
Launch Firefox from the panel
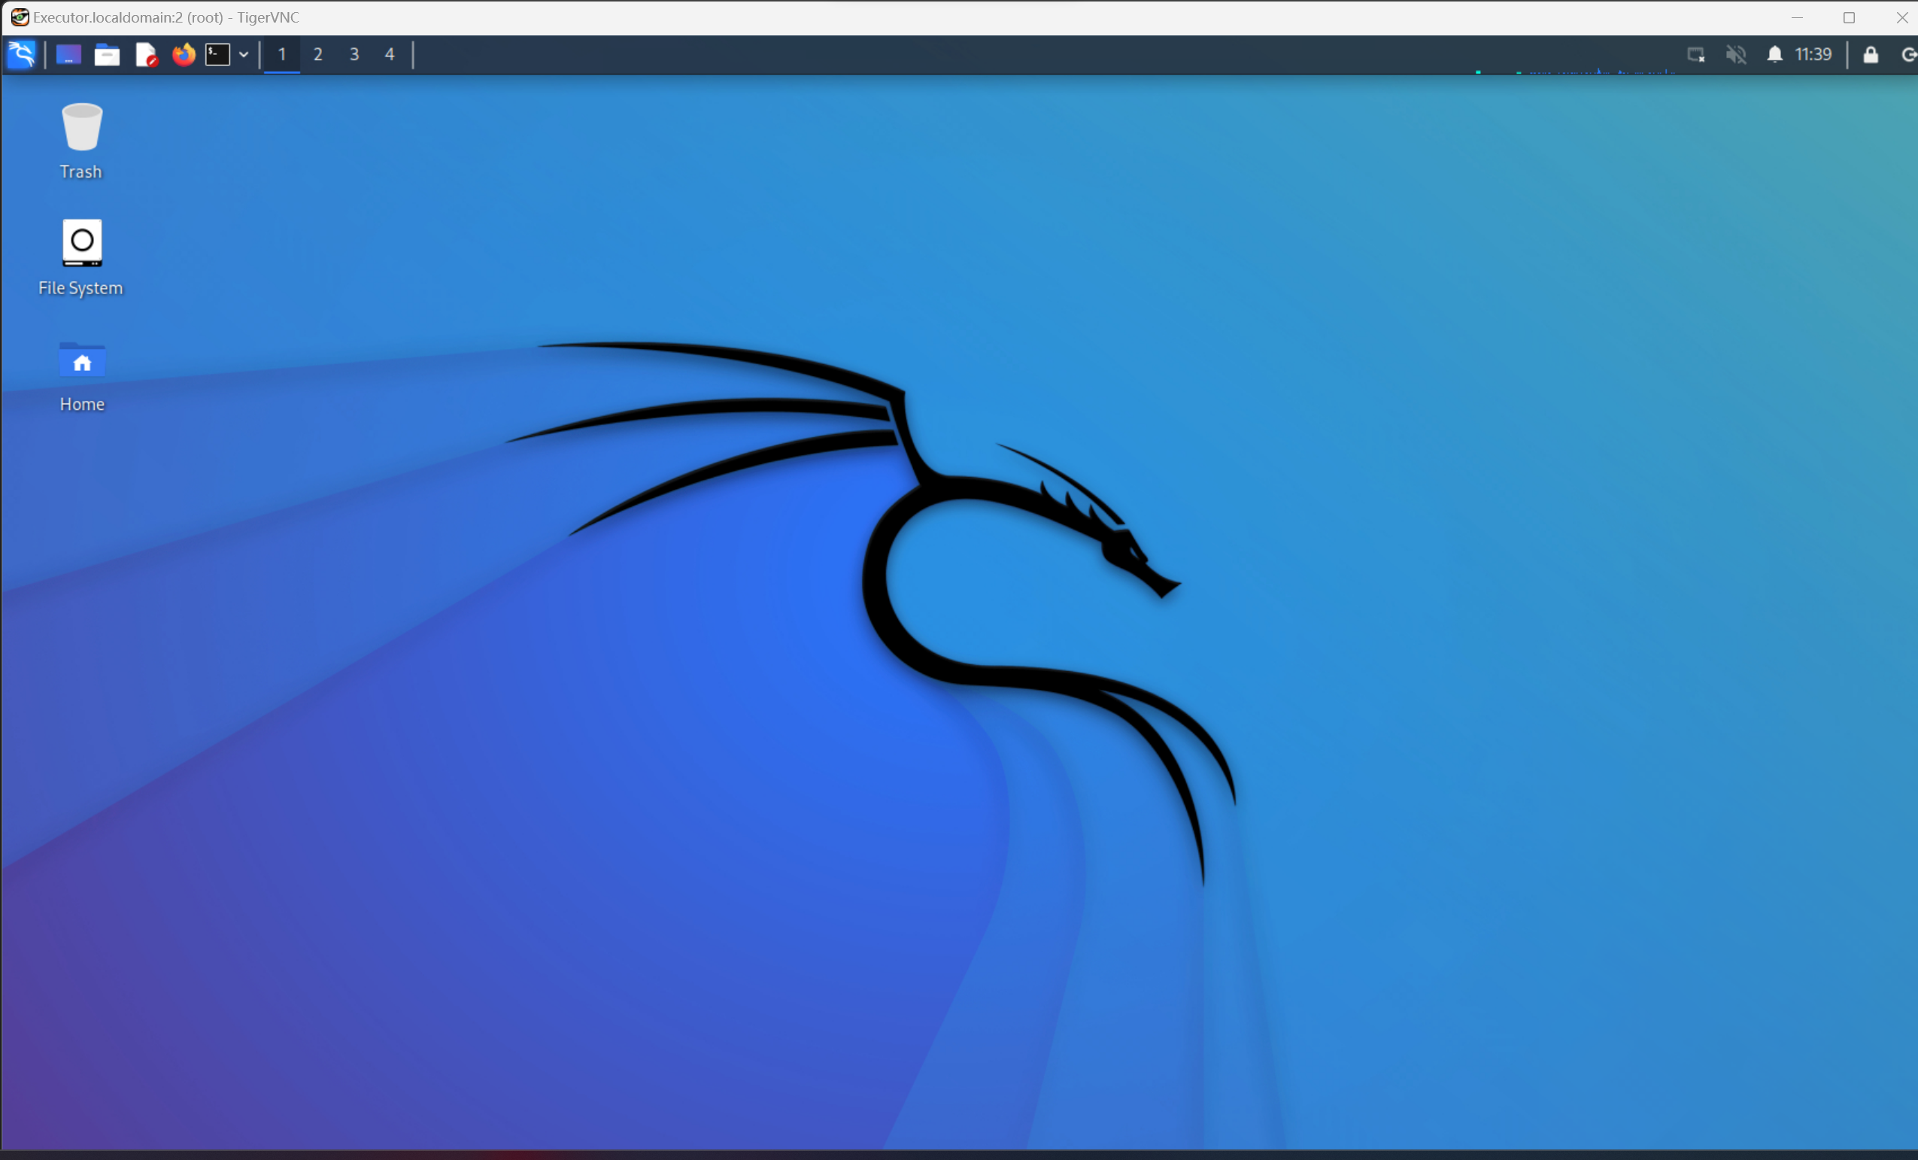tap(184, 54)
